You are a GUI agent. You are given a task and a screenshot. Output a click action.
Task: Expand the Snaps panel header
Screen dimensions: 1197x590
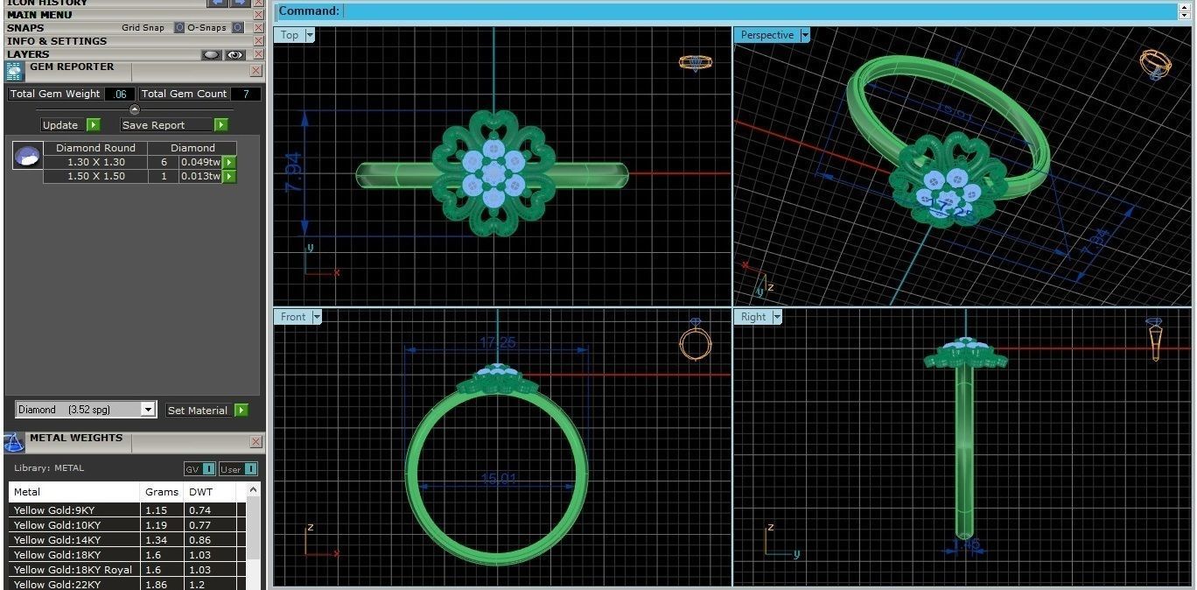[x=25, y=28]
